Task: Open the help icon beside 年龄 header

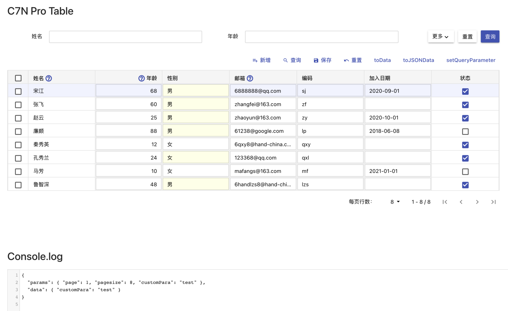Action: (x=141, y=78)
